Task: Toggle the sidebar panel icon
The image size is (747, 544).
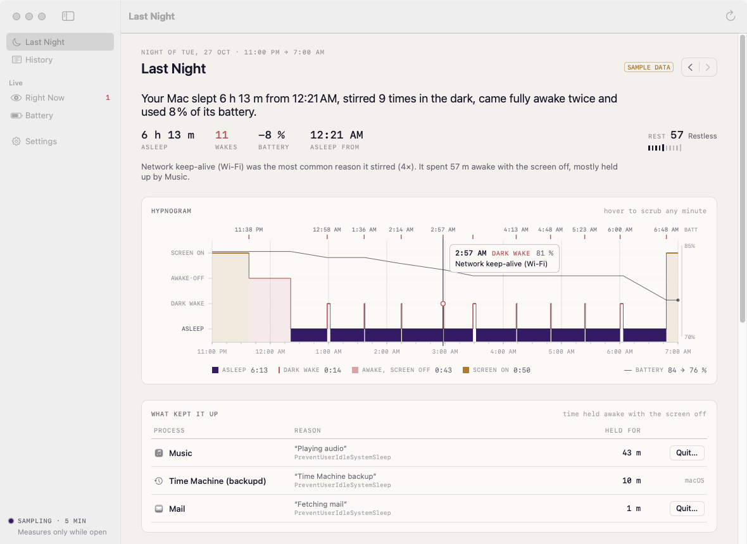Action: (68, 16)
